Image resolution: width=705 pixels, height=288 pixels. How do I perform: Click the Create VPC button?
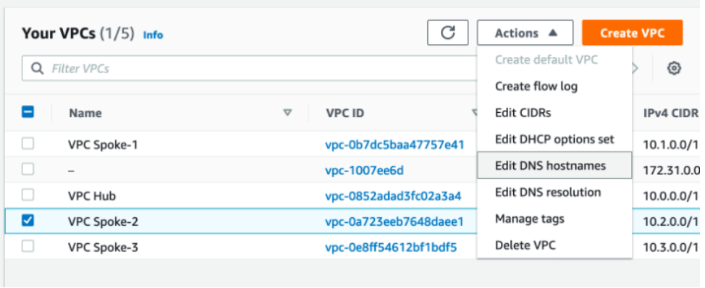(632, 33)
